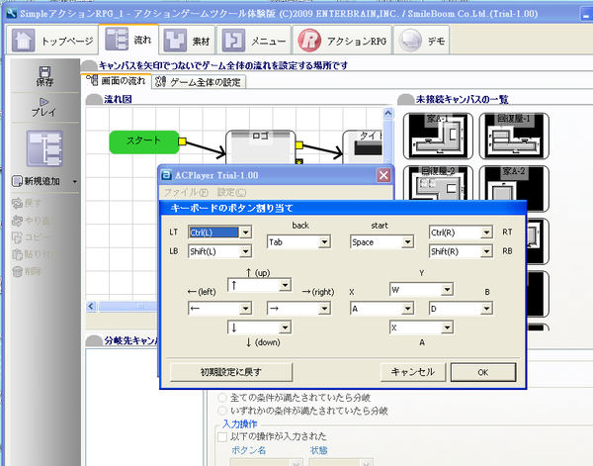Open the X button key dropdown
Viewport: 593px width, 466px height.
pos(407,308)
